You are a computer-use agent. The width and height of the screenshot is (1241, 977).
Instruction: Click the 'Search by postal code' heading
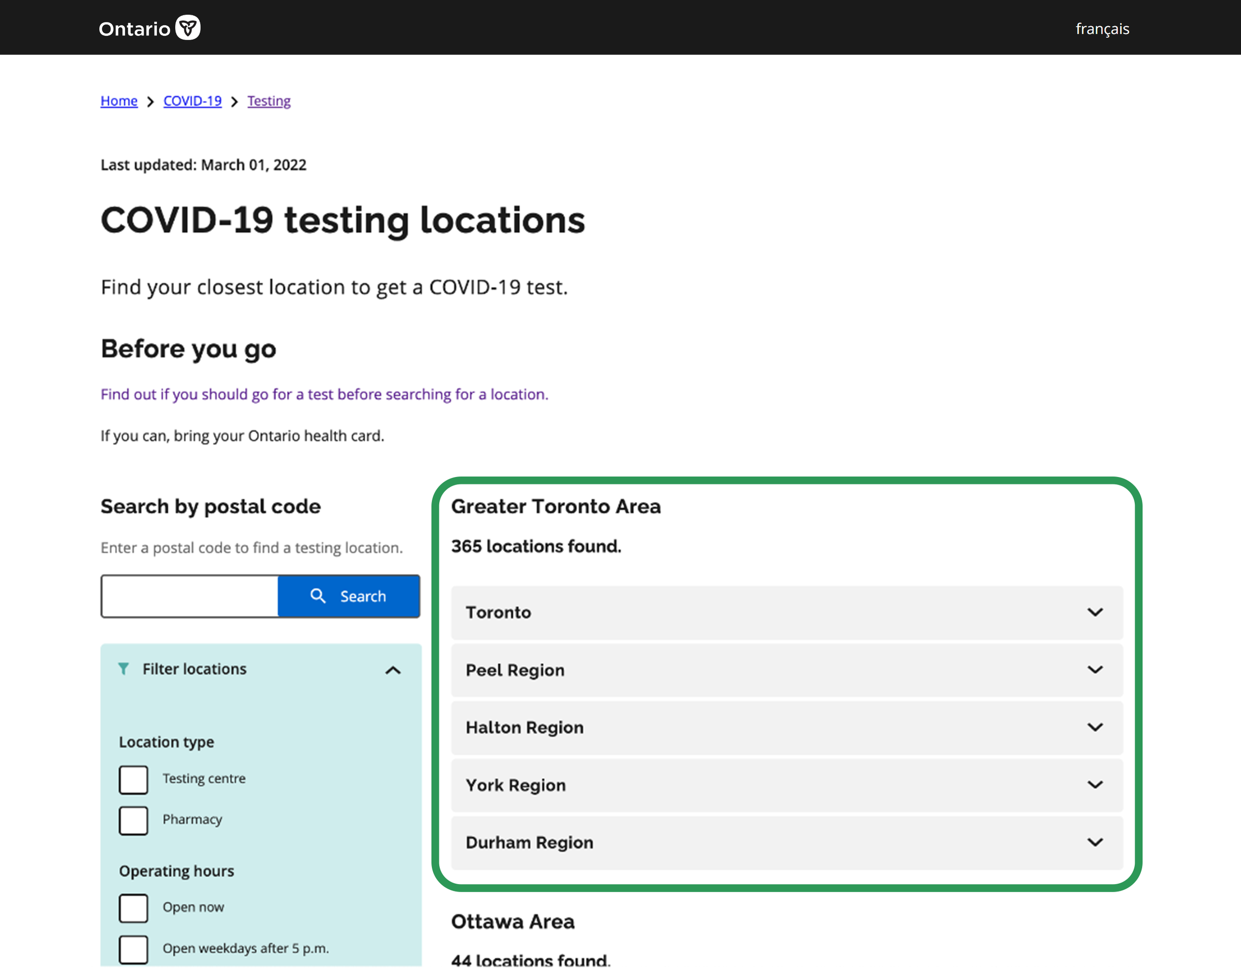point(210,506)
